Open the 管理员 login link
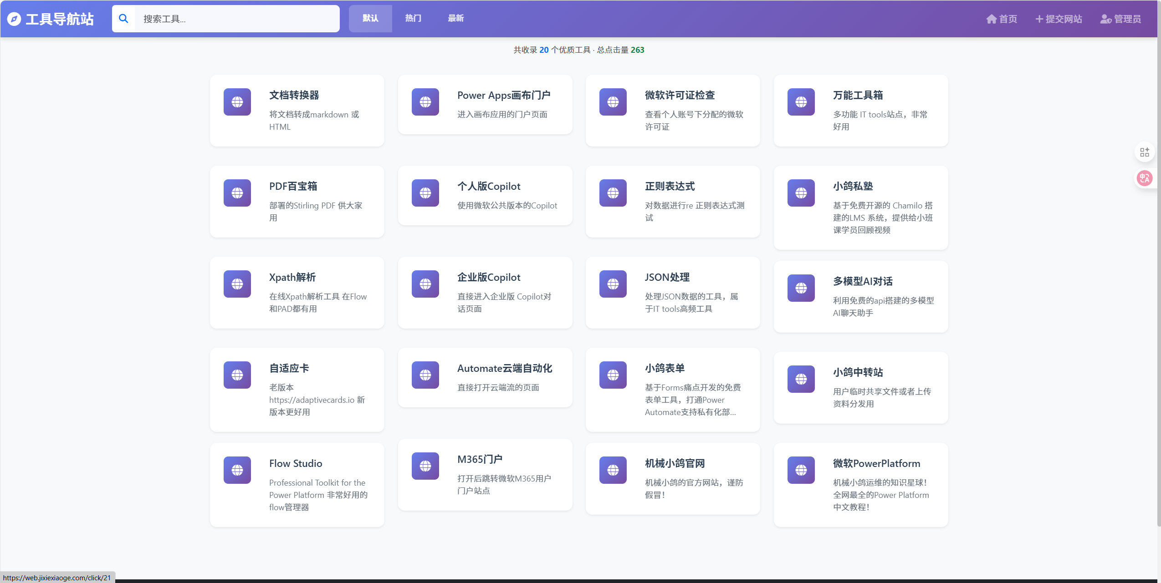The width and height of the screenshot is (1161, 583). point(1120,19)
